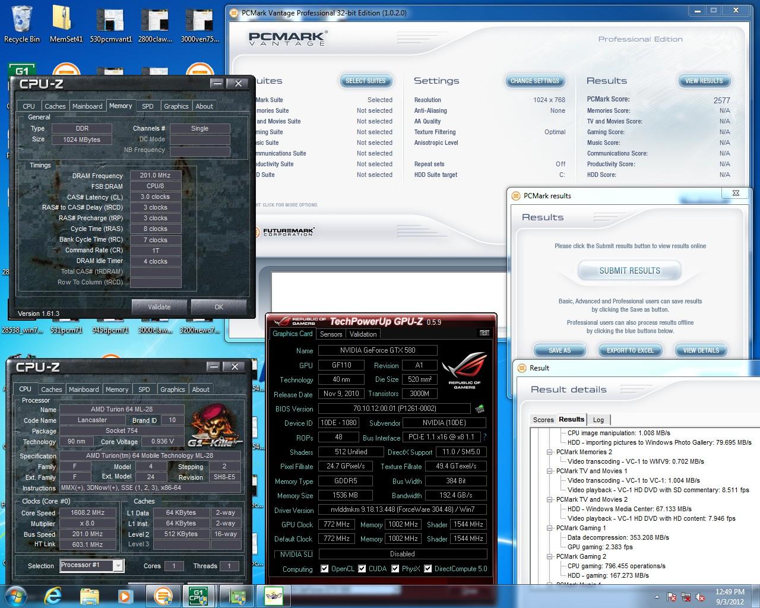Viewport: 760px width, 608px height.
Task: Collapse the PCMark TV and Movies 1 node
Action: tap(550, 471)
